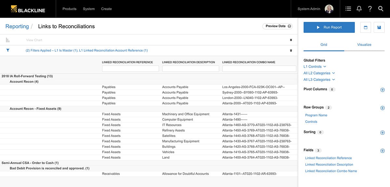Open the All L2 Categories dropdown
This screenshot has width=390, height=187.
pyautogui.click(x=319, y=73)
